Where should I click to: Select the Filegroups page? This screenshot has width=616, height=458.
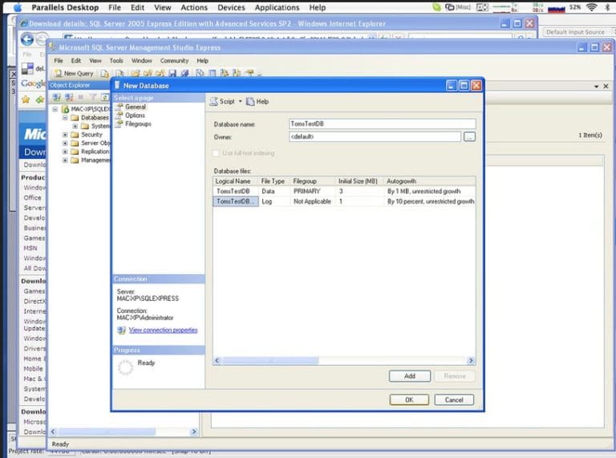[x=137, y=124]
